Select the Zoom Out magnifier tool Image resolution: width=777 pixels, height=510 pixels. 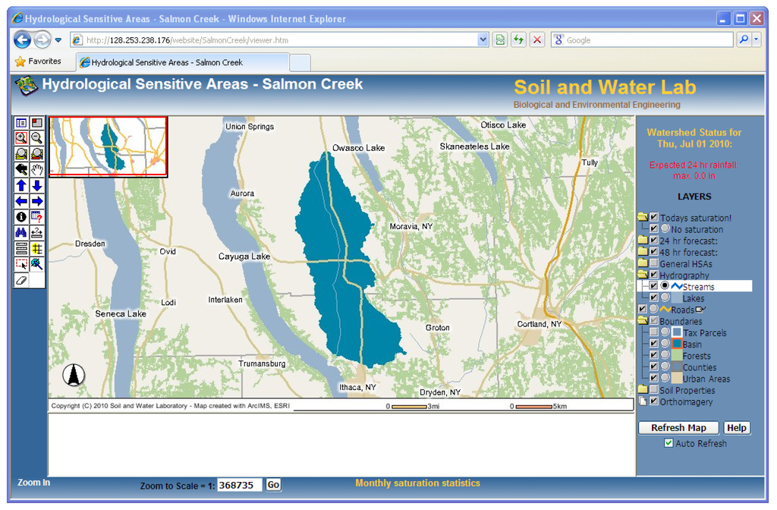click(x=36, y=137)
